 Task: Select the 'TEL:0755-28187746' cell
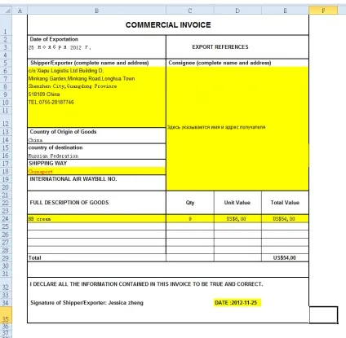(x=96, y=103)
